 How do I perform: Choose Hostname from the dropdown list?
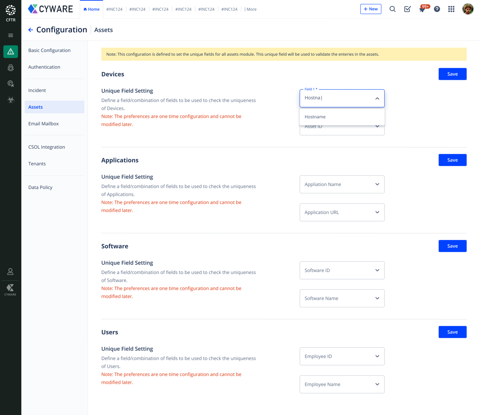coord(315,117)
